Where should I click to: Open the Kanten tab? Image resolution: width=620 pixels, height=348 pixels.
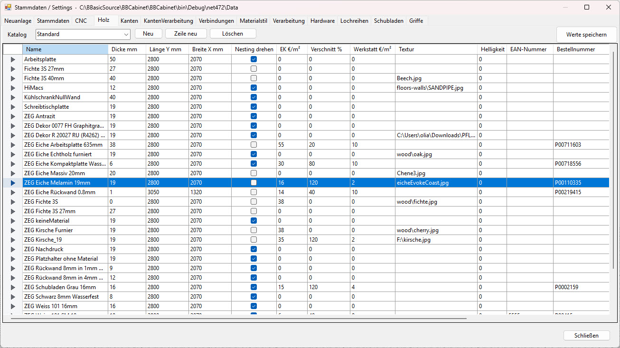pos(129,21)
